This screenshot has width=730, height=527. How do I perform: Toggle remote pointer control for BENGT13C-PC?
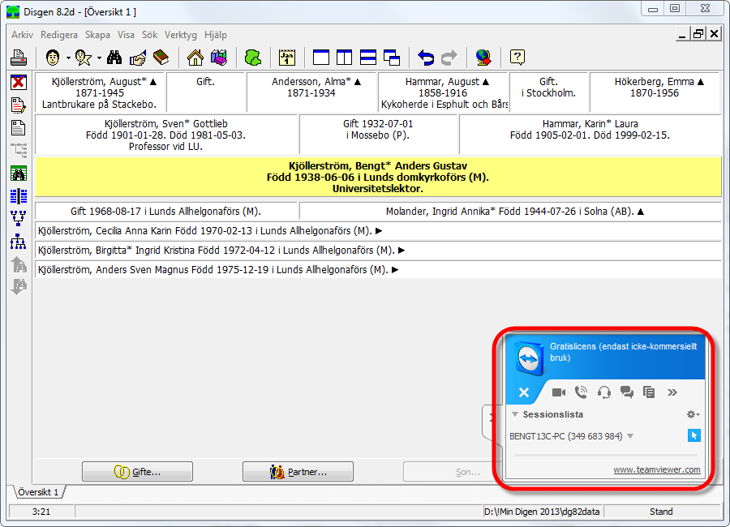(694, 436)
